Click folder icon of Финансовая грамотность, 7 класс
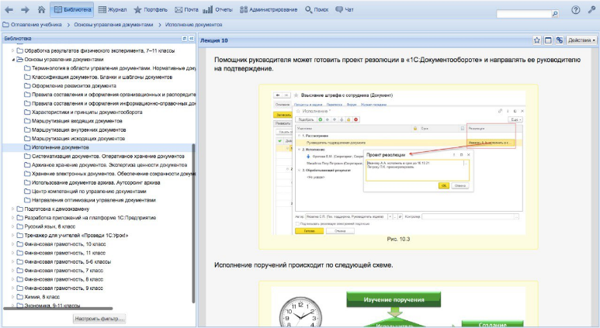The height and width of the screenshot is (328, 600). (x=20, y=271)
